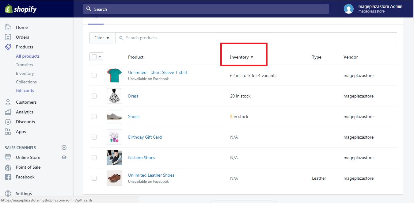This screenshot has width=414, height=203.
Task: Select the Dress row checkbox
Action: pyautogui.click(x=94, y=96)
